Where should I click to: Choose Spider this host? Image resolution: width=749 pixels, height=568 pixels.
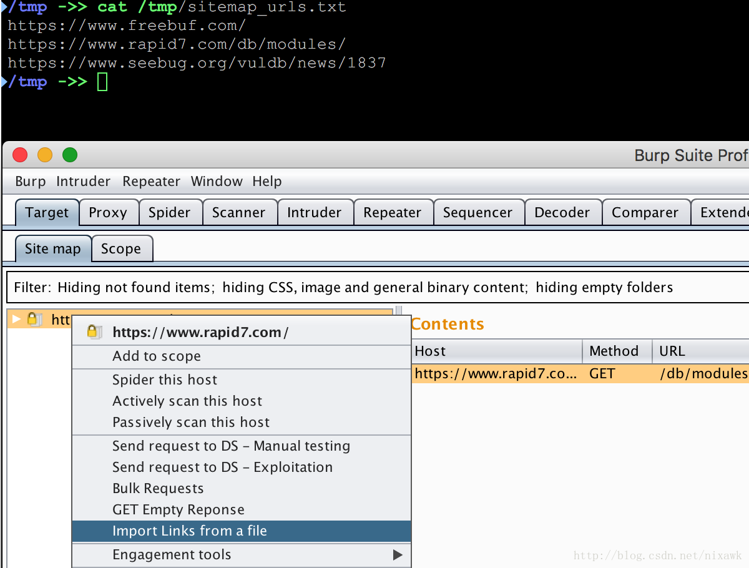click(242, 380)
